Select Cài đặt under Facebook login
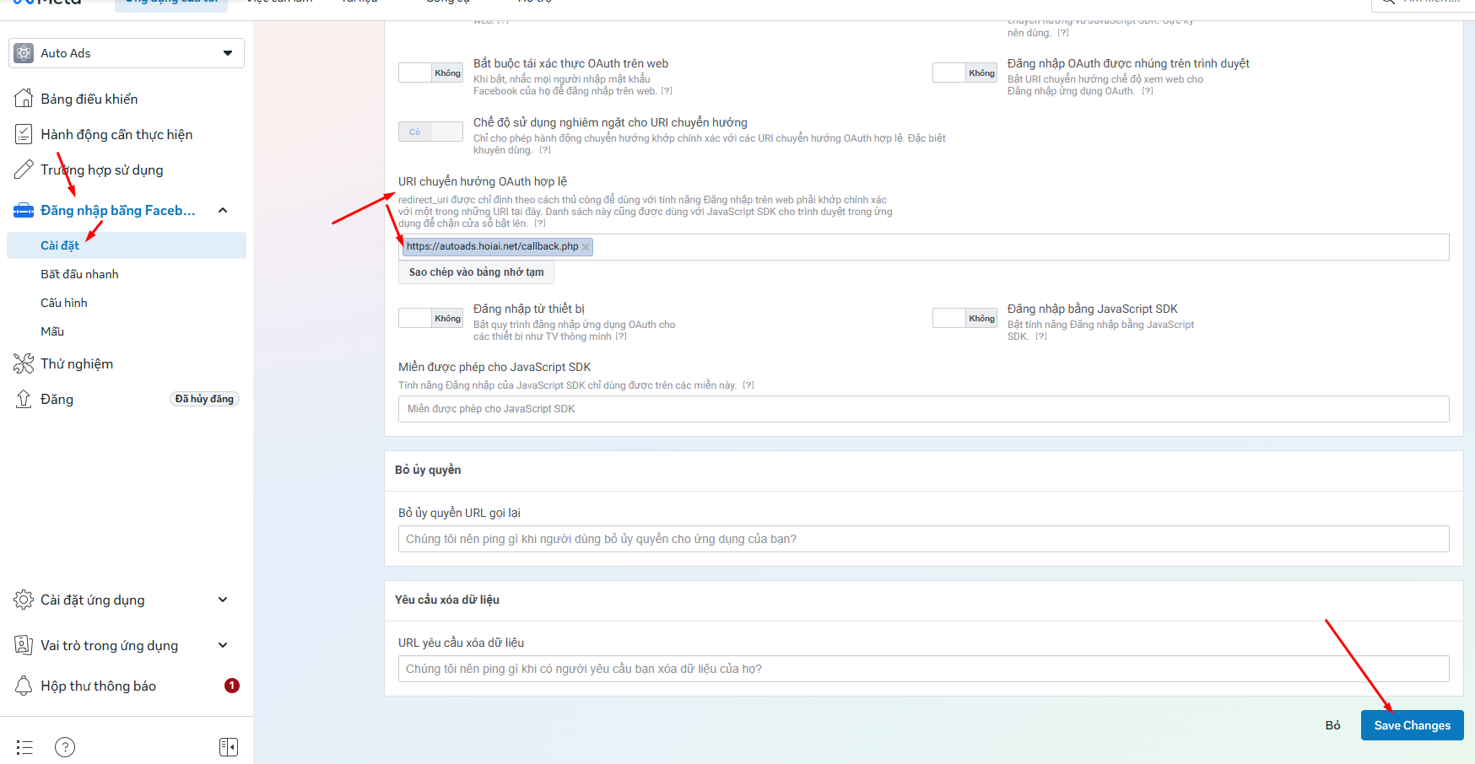Screen dimensions: 1475x764 pyautogui.click(x=127, y=245)
